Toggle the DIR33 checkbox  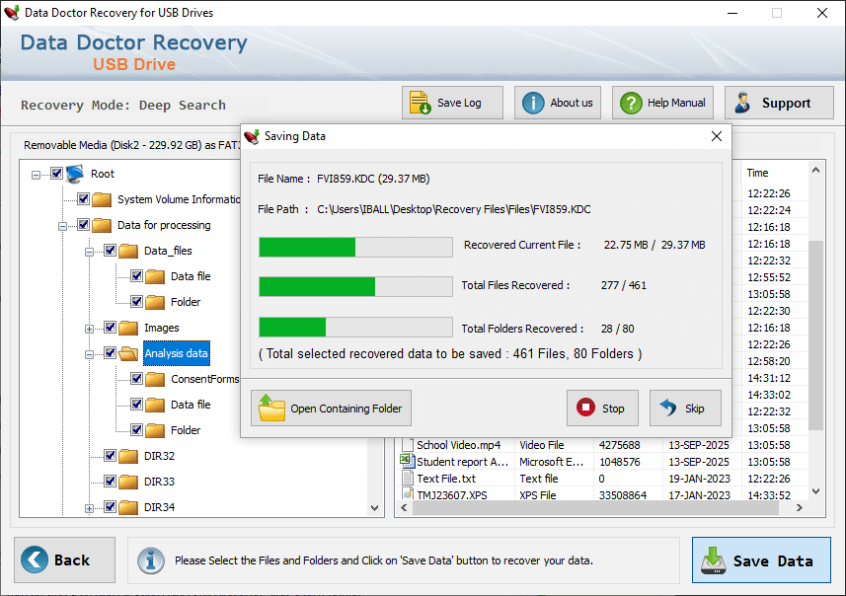click(x=110, y=482)
